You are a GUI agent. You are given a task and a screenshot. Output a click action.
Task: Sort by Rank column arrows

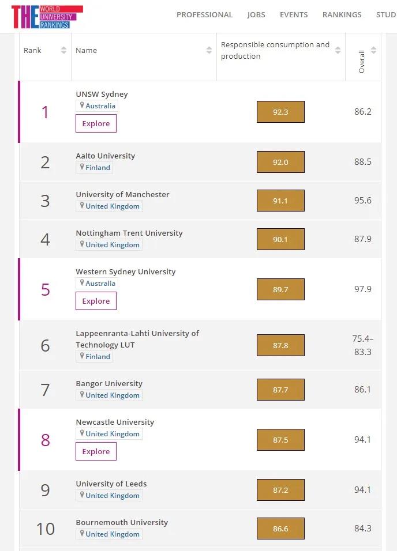(63, 51)
